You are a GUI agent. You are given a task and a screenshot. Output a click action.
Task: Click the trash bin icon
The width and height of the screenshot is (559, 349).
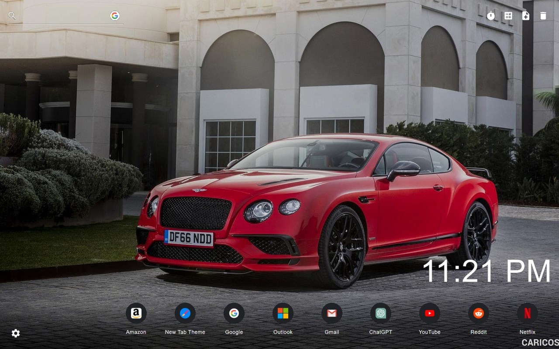click(x=543, y=16)
